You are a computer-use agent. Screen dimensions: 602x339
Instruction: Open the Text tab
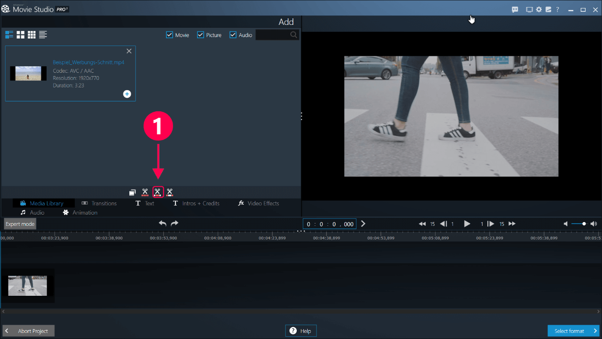point(145,203)
